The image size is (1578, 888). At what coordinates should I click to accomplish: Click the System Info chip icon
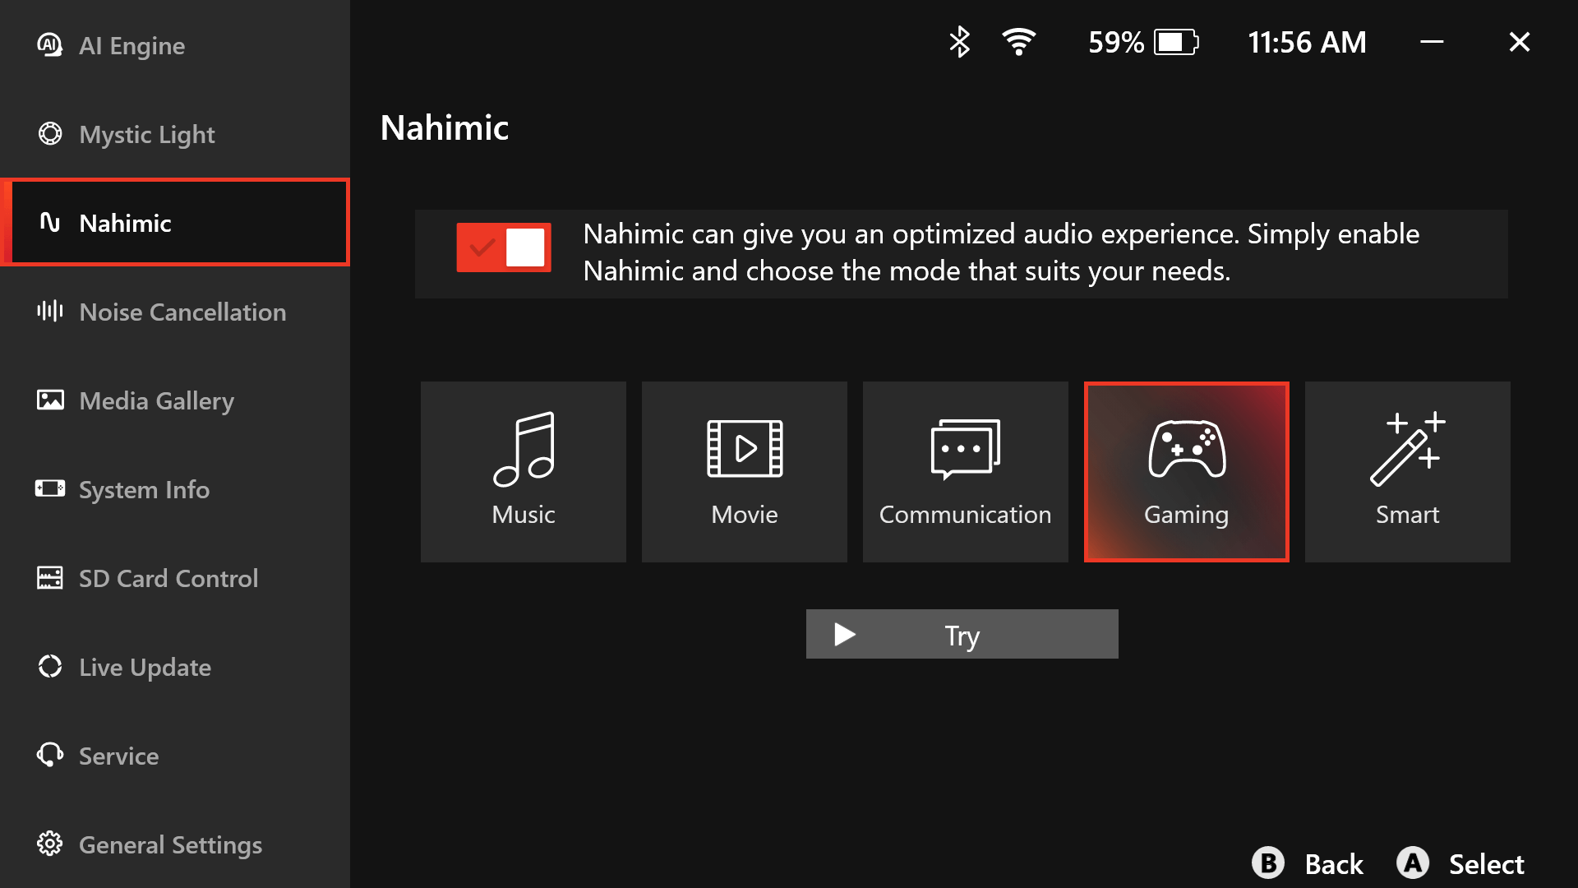(x=50, y=489)
